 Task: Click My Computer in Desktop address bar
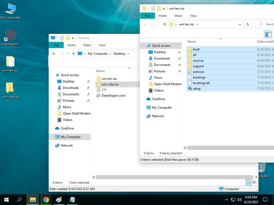[98, 54]
